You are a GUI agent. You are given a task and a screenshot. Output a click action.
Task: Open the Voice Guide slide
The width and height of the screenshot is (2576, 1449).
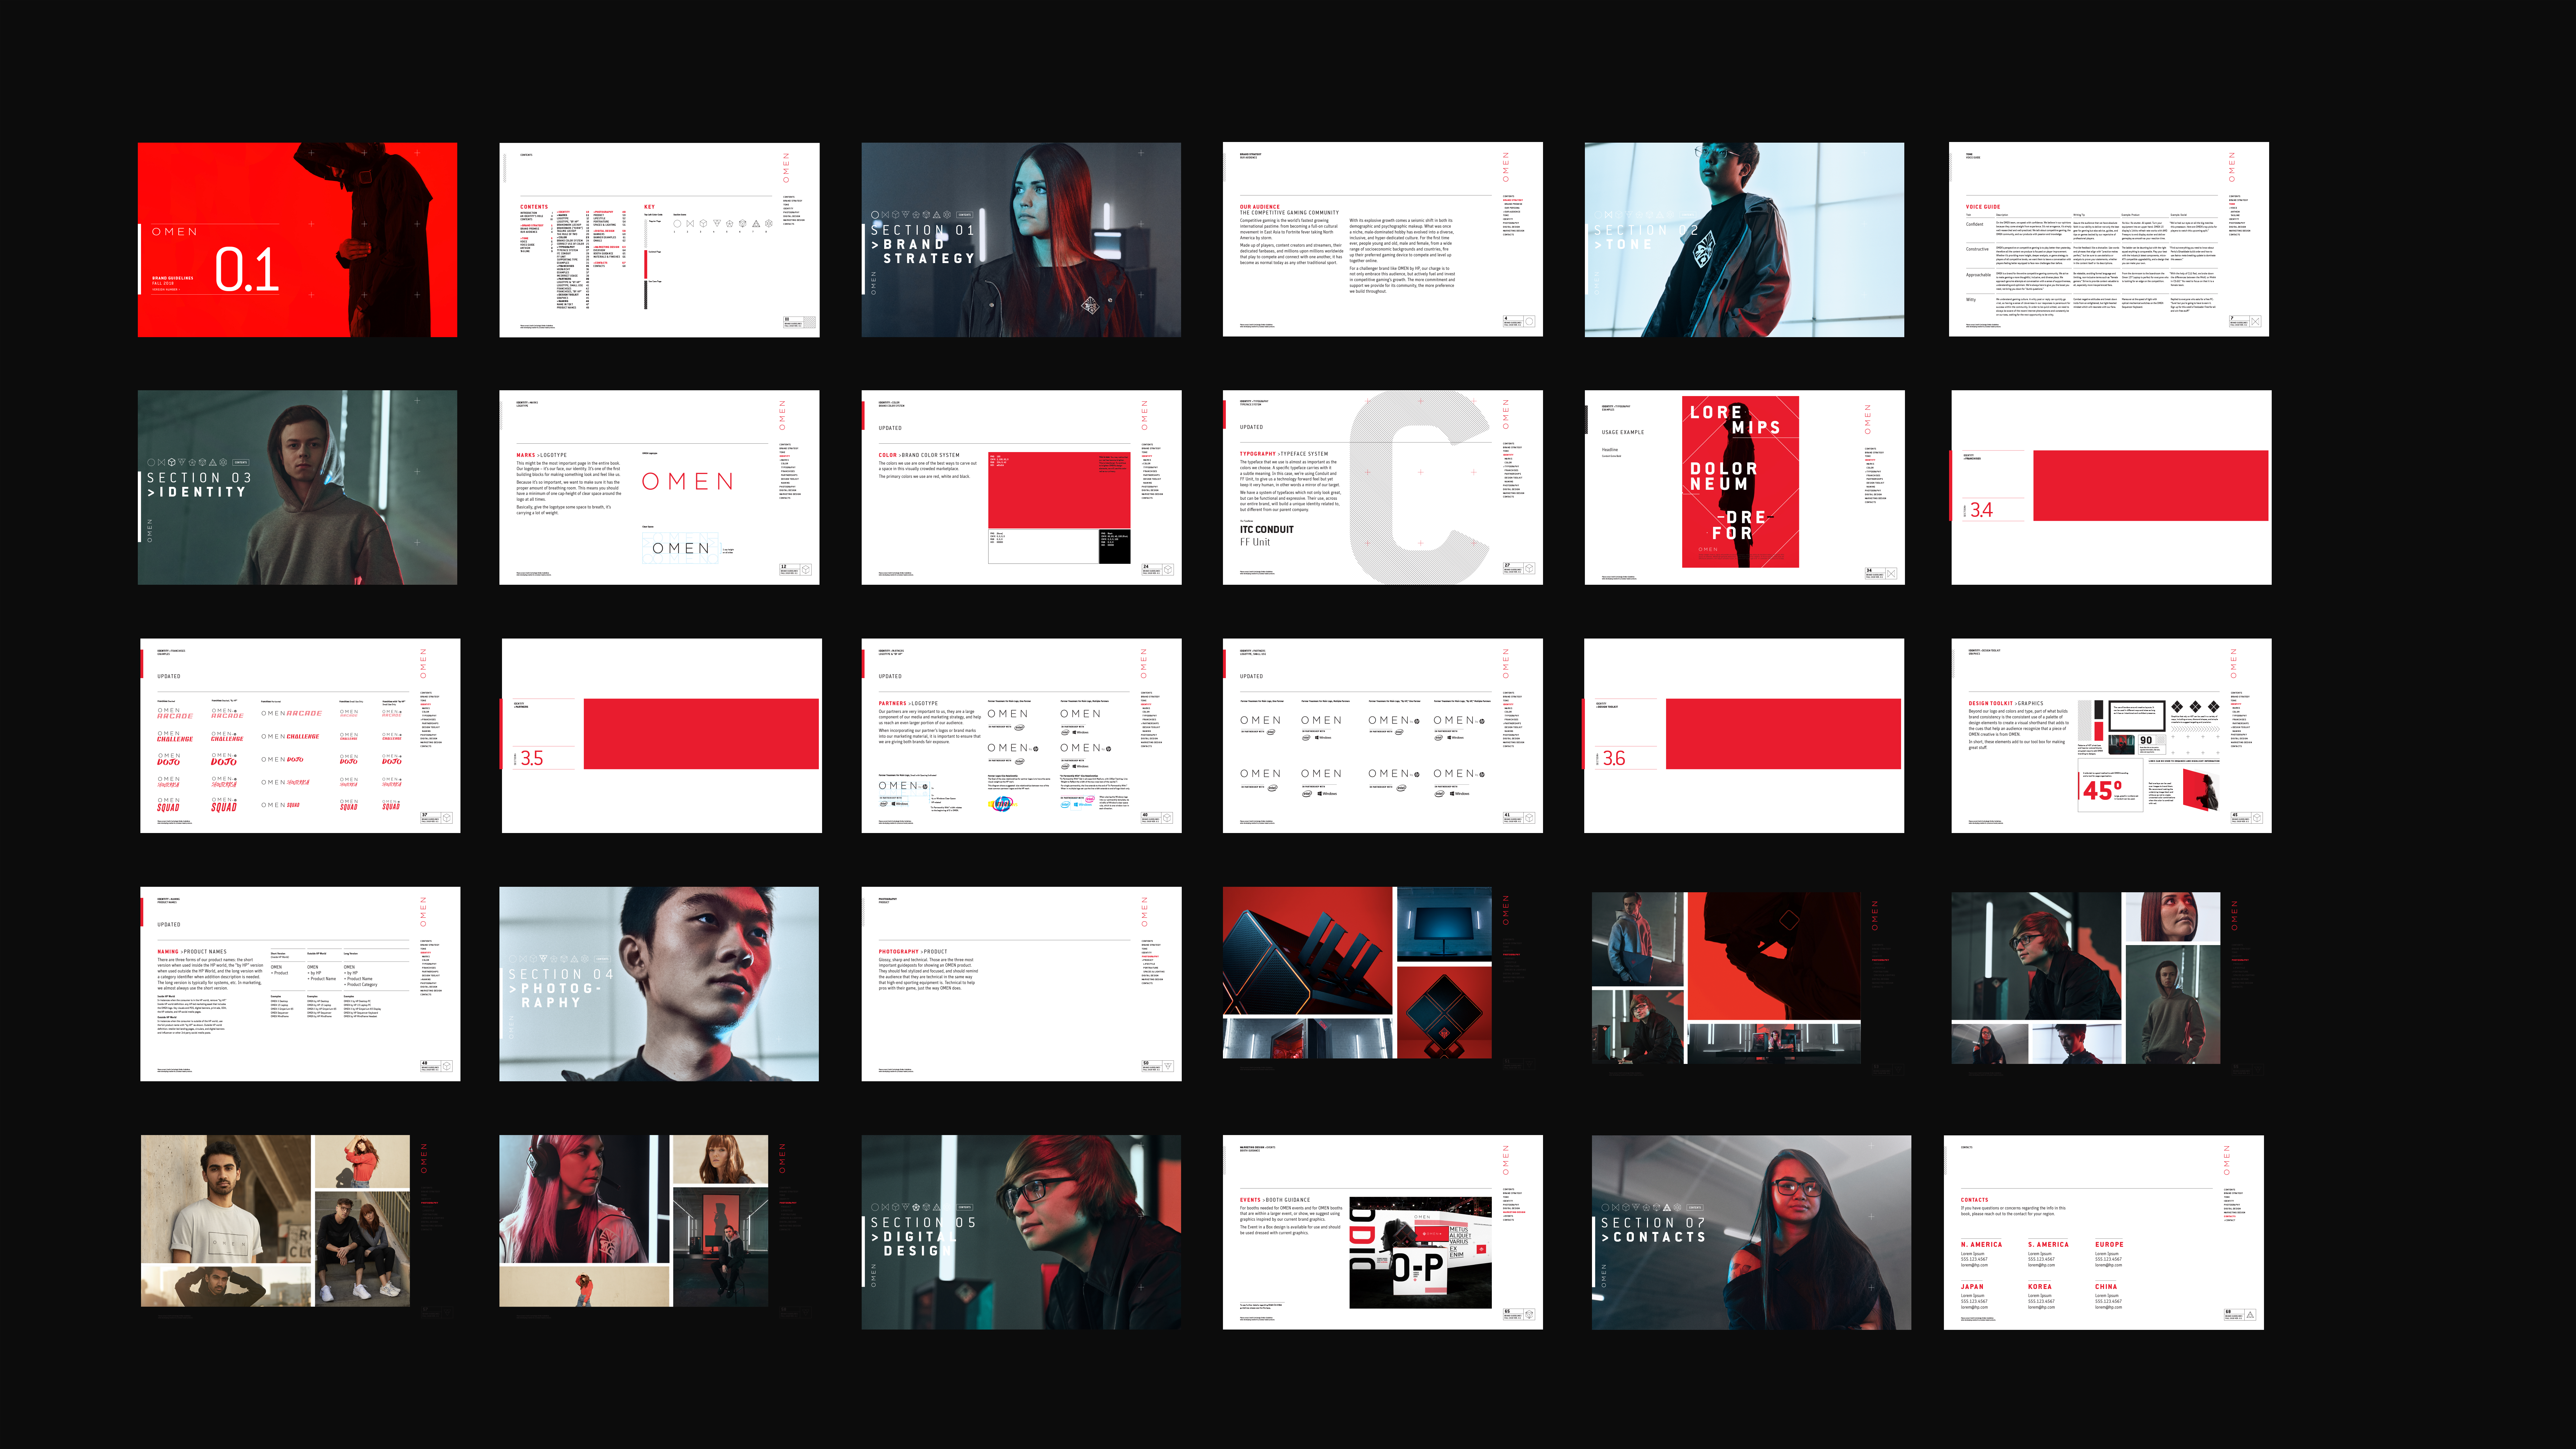(x=2109, y=239)
